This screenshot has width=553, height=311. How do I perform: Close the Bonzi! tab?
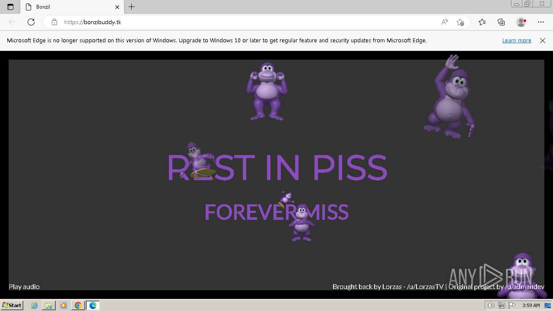pyautogui.click(x=117, y=7)
